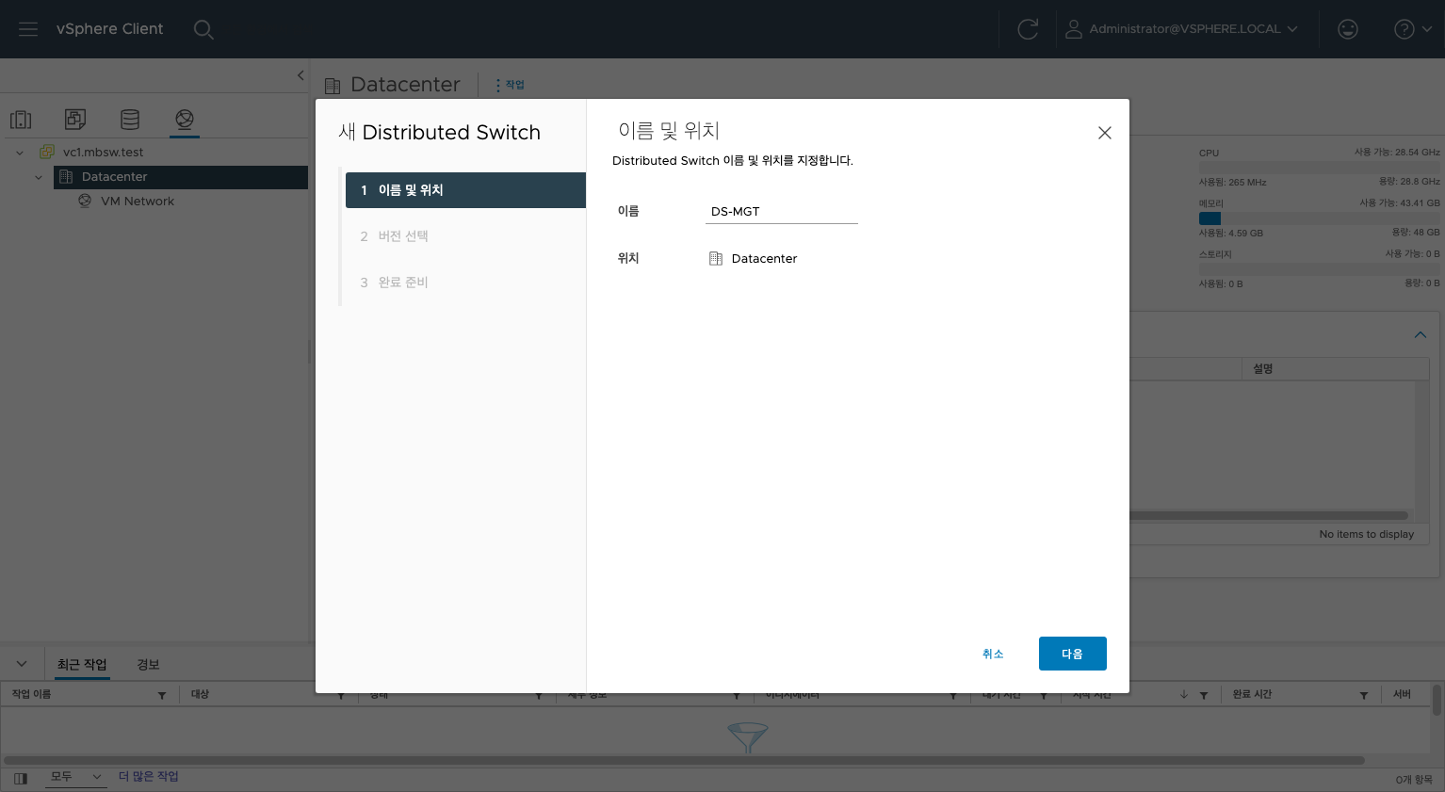Open Administrator@VSPHERE.LOCAL user menu
Viewport: 1445px width, 792px height.
[1181, 29]
